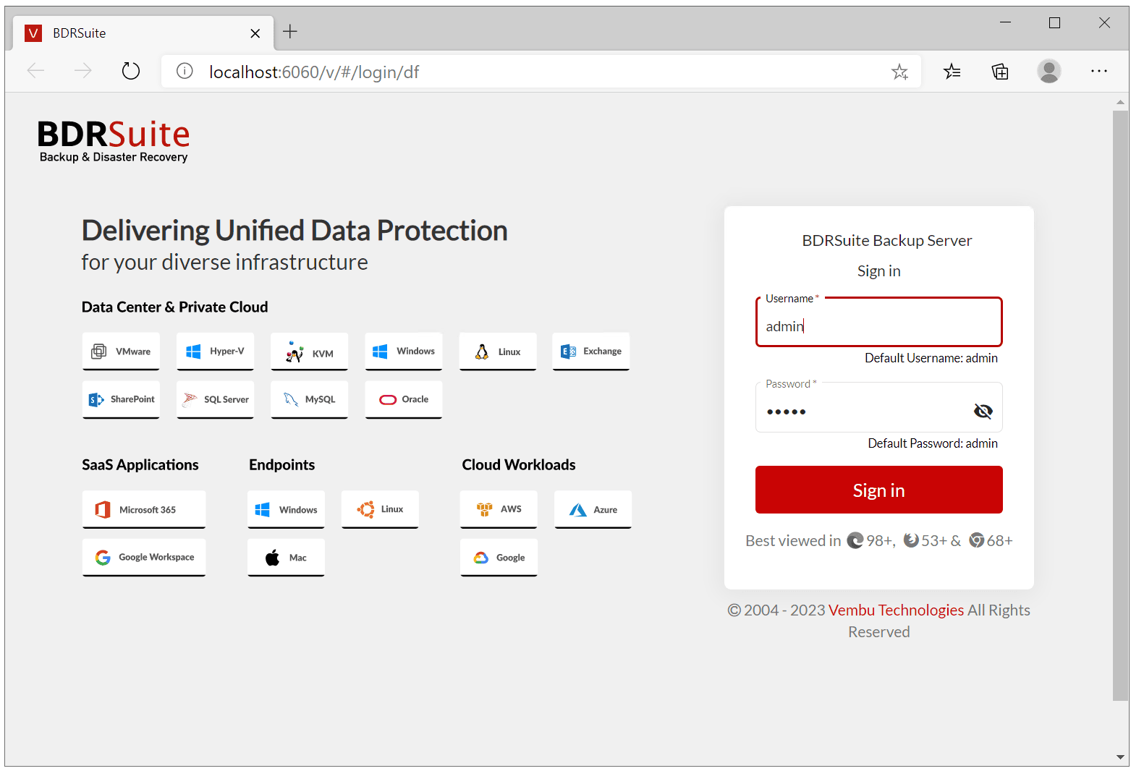Click the Chrome 68+ browser icon
The width and height of the screenshot is (1131, 771).
click(977, 540)
